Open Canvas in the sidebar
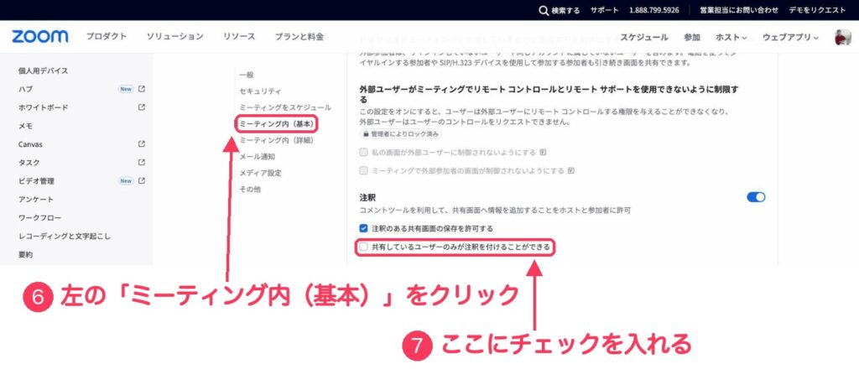Screen dimensions: 859x380 [30, 144]
